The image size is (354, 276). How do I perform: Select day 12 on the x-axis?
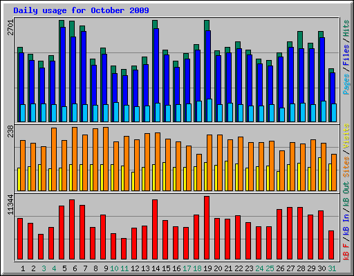[135, 268]
